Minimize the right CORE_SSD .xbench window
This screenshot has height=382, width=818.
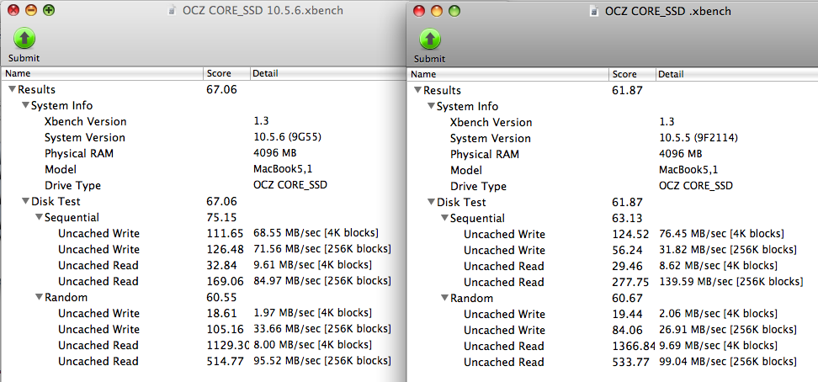point(437,10)
